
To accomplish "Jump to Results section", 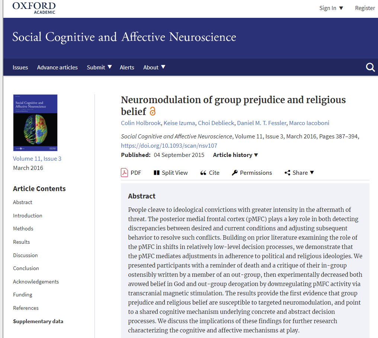I will (x=22, y=242).
